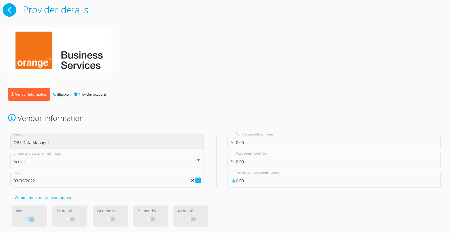The height and width of the screenshot is (233, 451).
Task: Disable the None commitment toggle
Action: [x=30, y=219]
